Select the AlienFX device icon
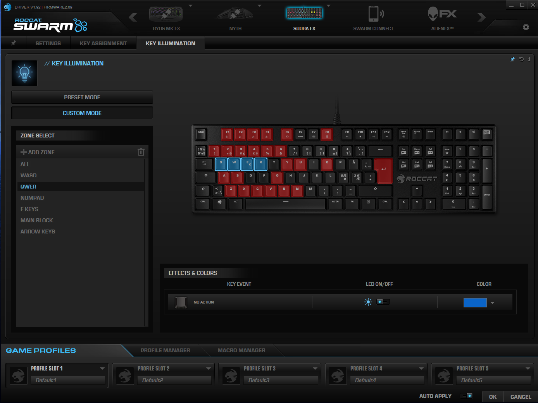This screenshot has height=403, width=538. click(x=442, y=15)
